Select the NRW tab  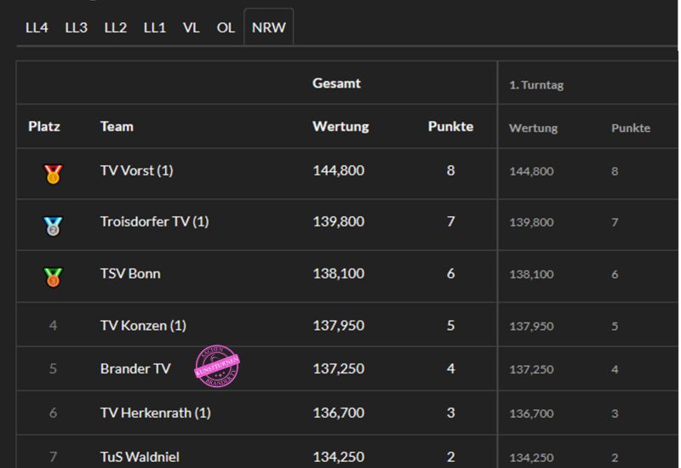point(268,27)
